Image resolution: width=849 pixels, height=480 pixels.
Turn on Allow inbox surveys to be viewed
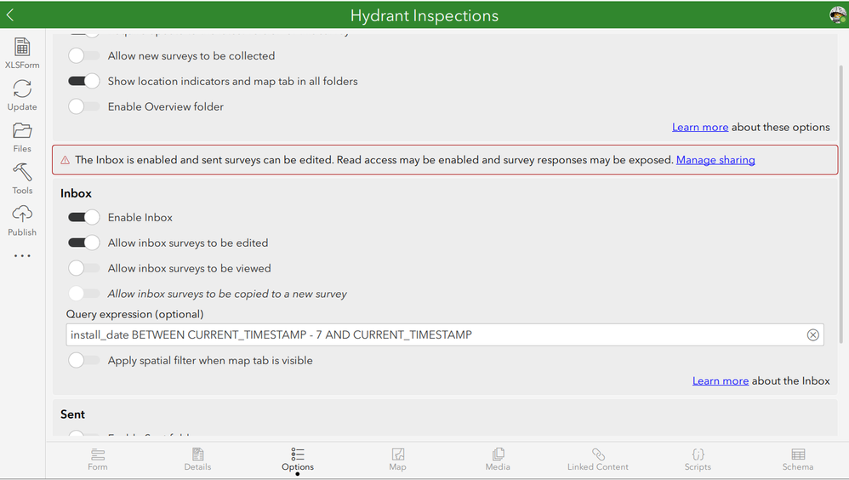[x=83, y=269]
